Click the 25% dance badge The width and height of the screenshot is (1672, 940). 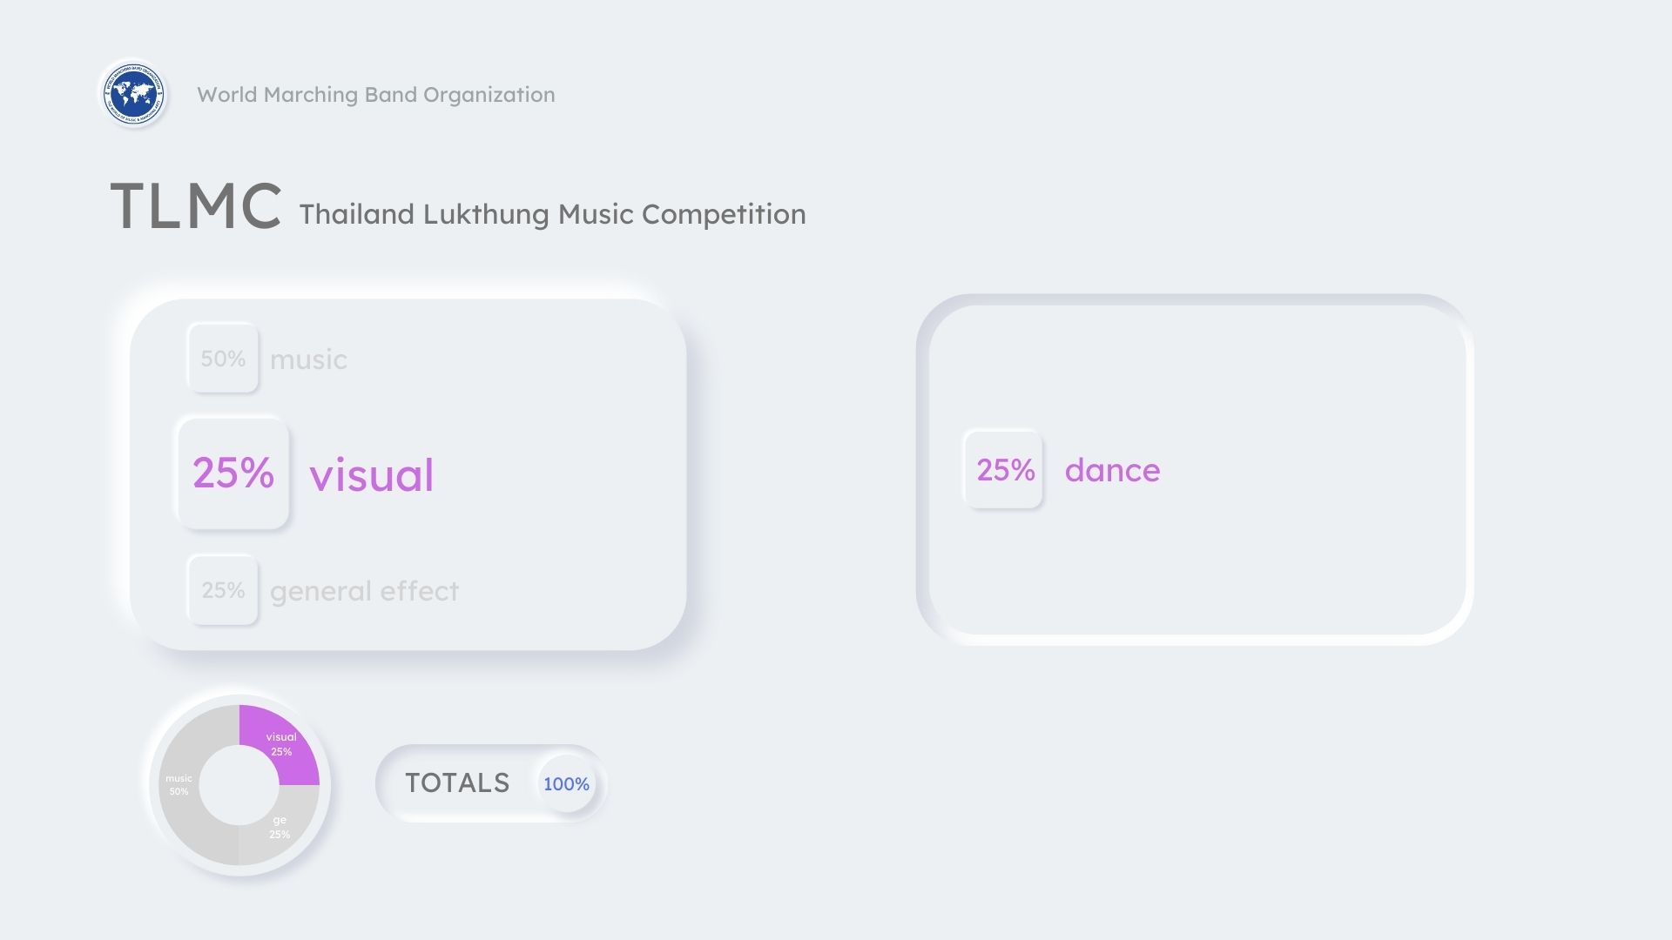(1003, 469)
